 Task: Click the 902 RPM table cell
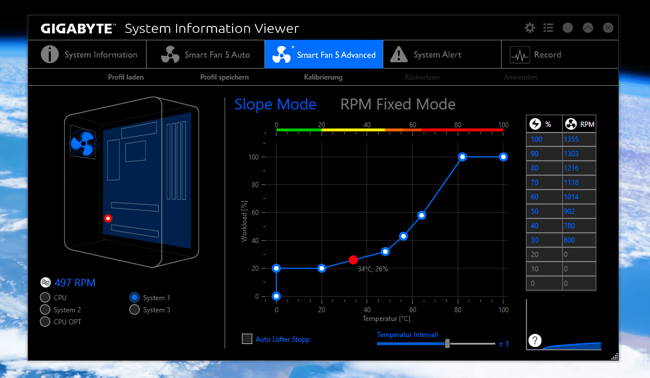point(579,211)
